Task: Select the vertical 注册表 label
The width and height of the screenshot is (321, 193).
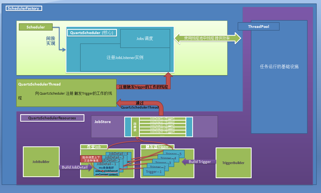Action: pos(135,127)
